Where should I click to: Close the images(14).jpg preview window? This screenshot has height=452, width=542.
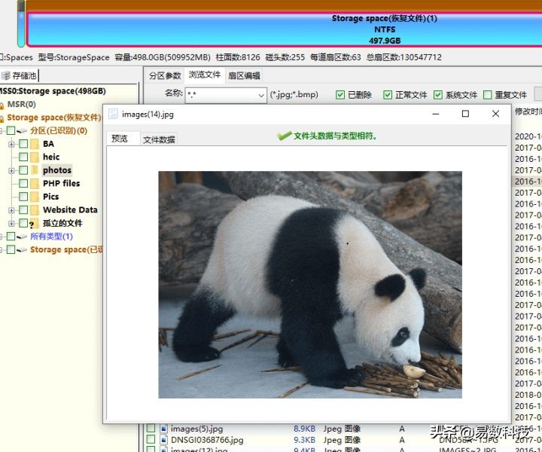click(495, 114)
